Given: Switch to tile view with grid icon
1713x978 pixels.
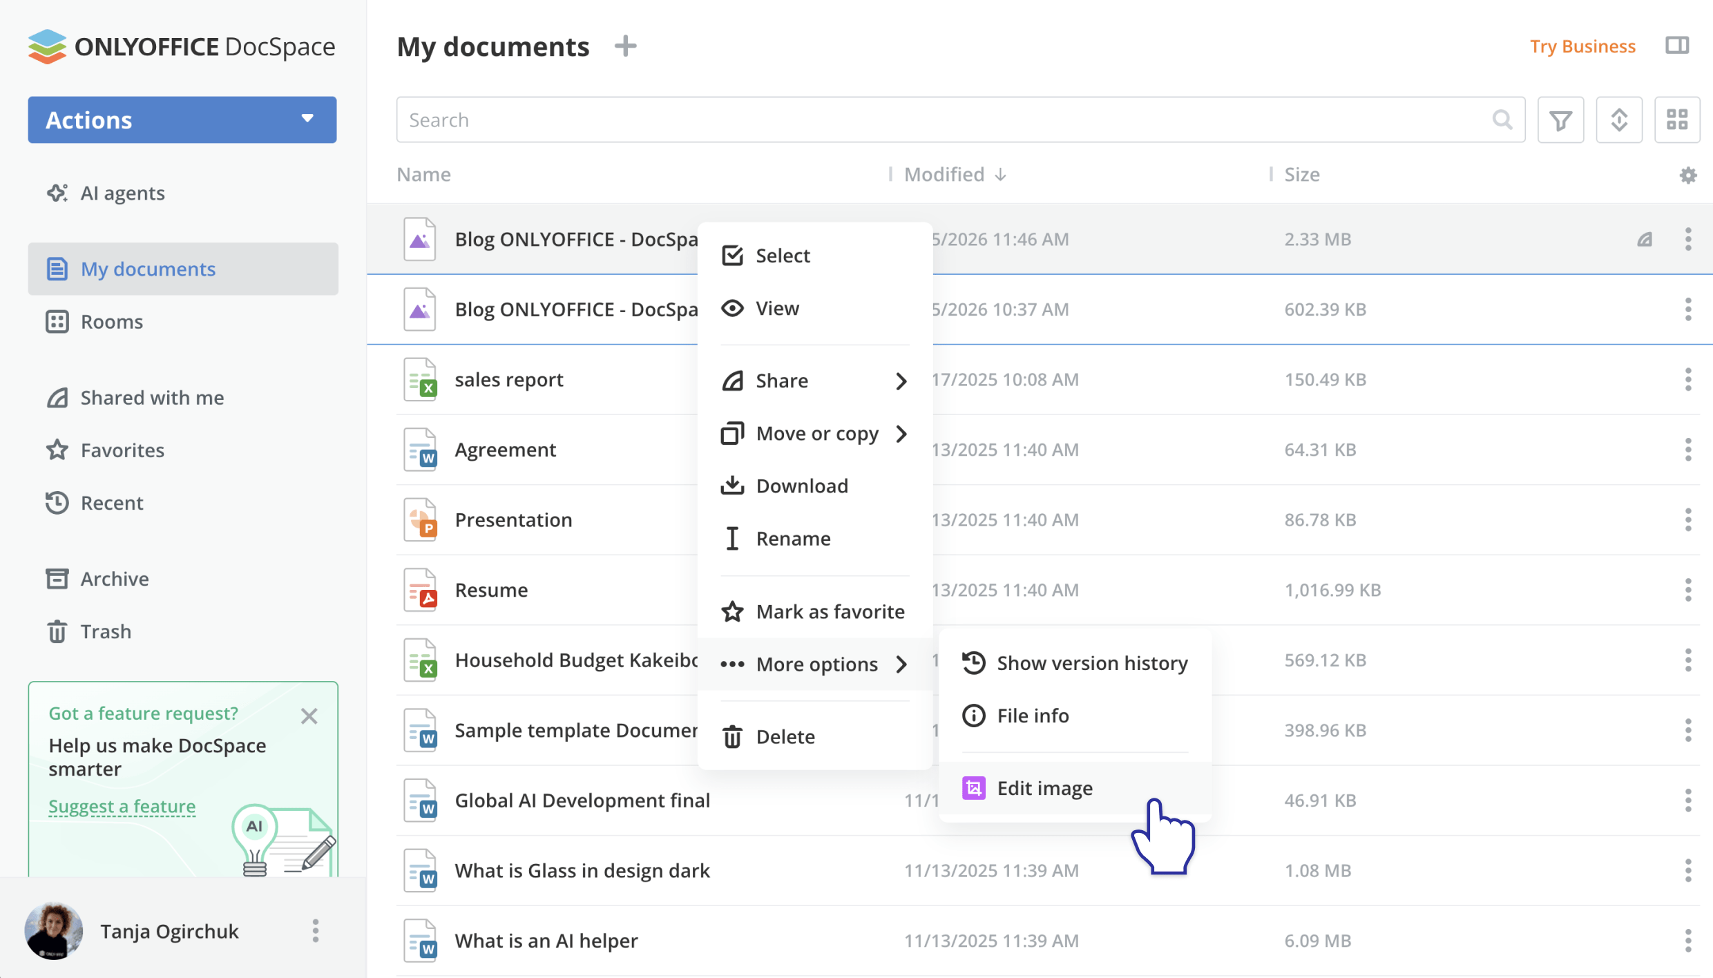Looking at the screenshot, I should coord(1676,120).
